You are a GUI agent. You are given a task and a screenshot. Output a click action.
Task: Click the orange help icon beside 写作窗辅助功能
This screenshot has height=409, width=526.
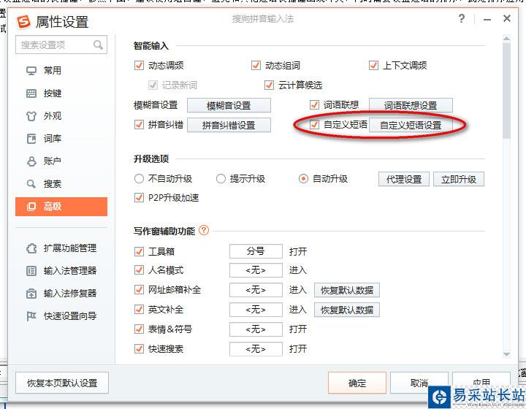tap(204, 230)
